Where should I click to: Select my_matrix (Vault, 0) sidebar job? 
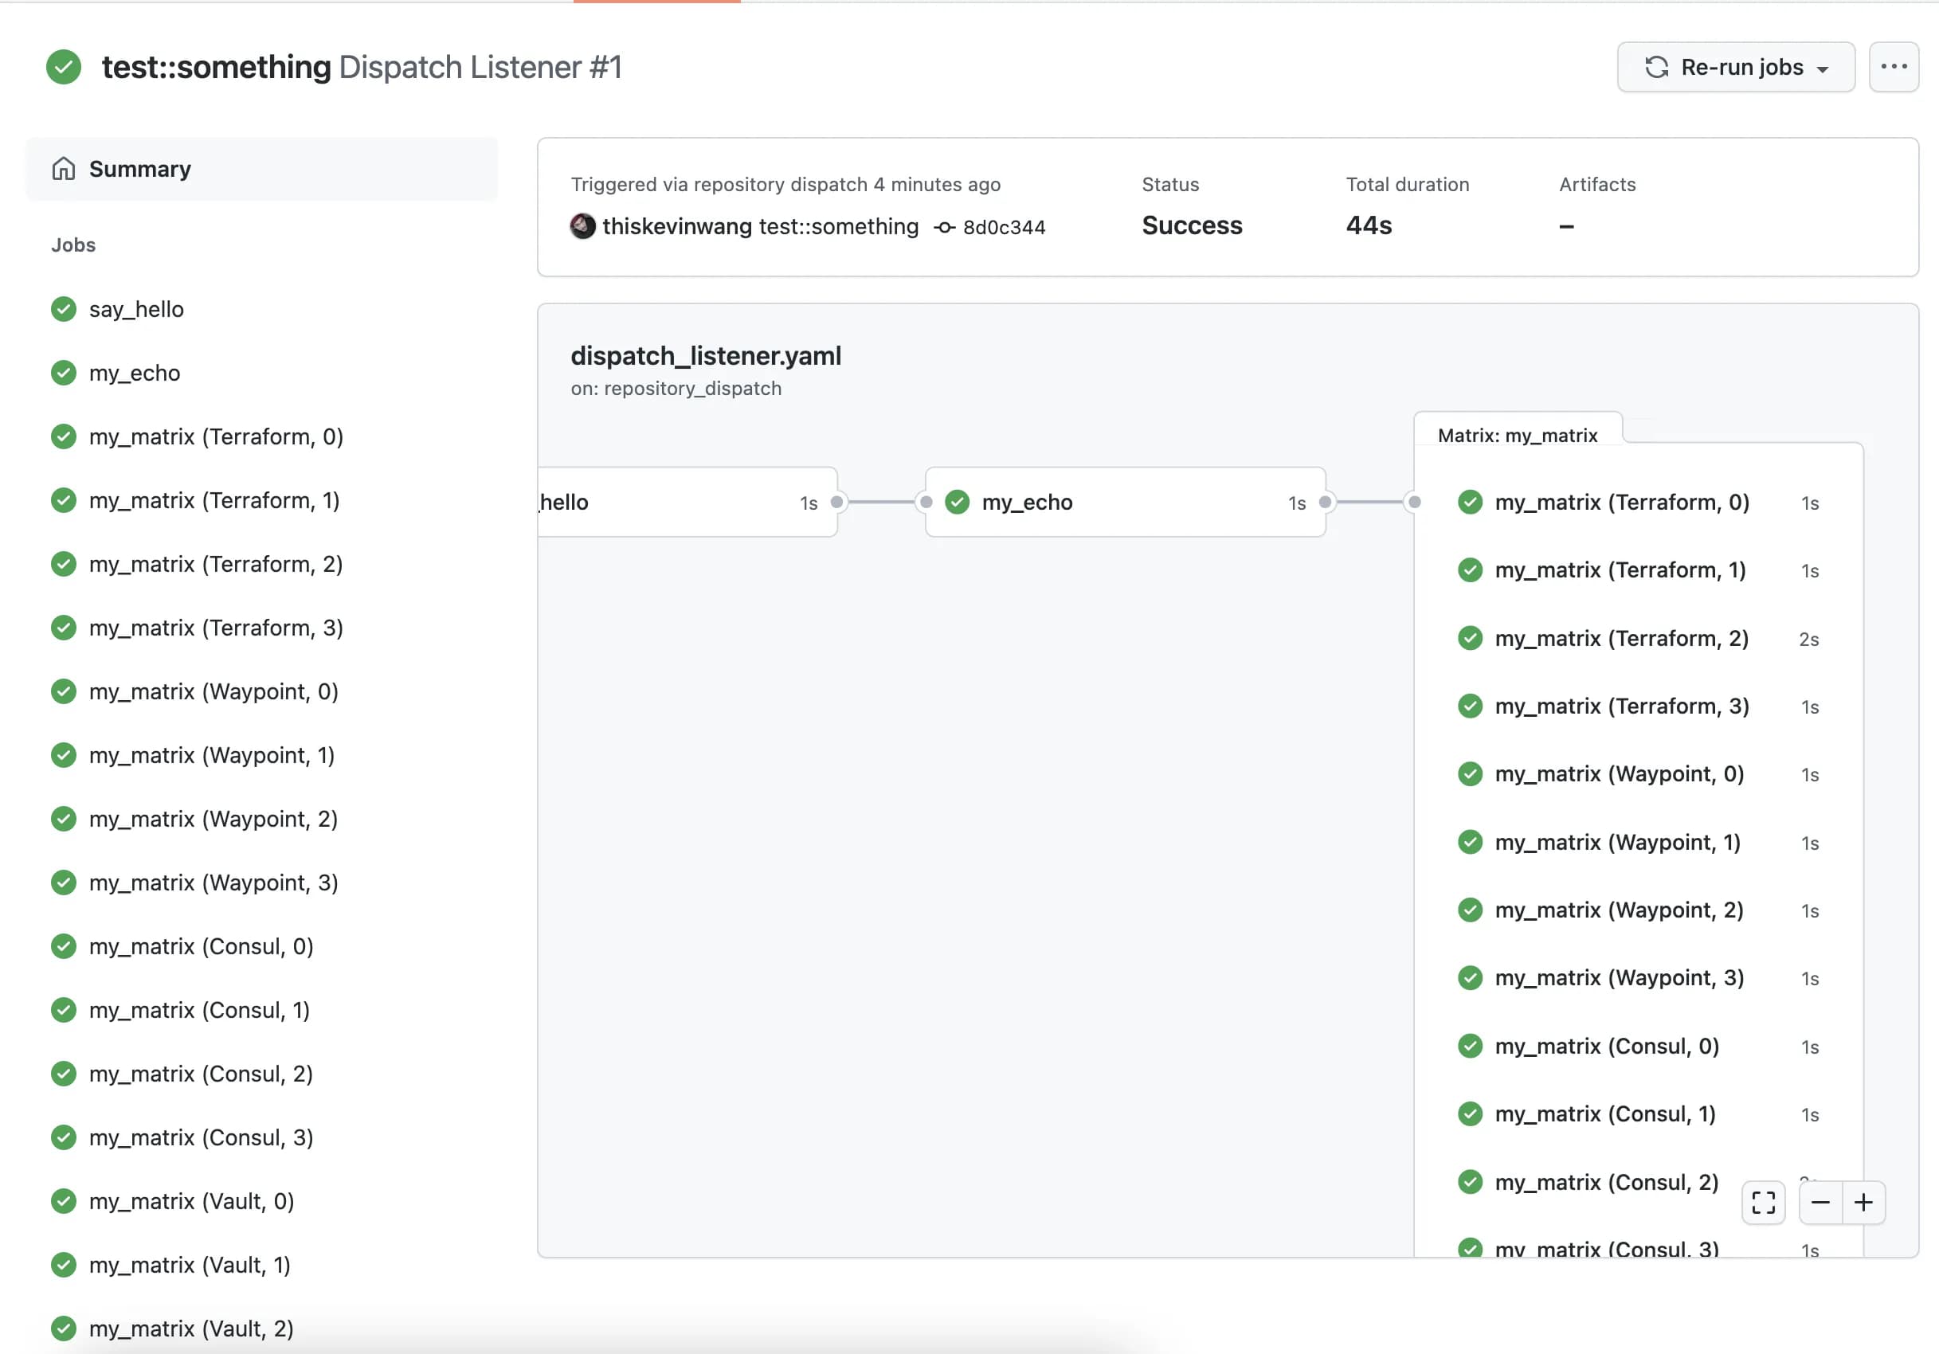coord(192,1200)
